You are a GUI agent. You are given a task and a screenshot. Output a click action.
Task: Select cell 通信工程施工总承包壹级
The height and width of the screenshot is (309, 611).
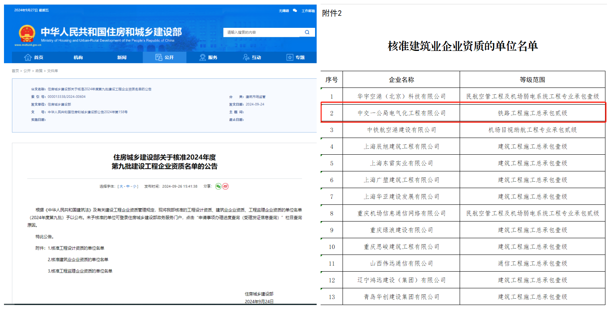[533, 263]
